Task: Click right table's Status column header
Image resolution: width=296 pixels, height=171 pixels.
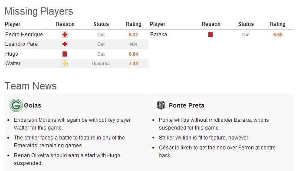Action: pos(246,24)
